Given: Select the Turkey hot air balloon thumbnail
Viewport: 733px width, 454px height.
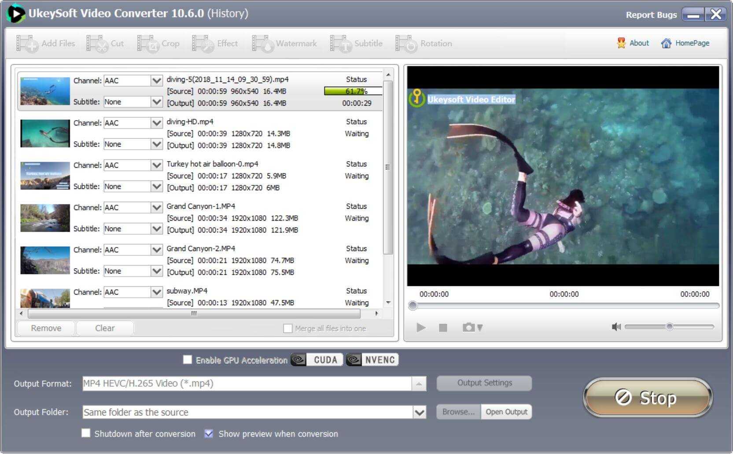Looking at the screenshot, I should coord(45,176).
